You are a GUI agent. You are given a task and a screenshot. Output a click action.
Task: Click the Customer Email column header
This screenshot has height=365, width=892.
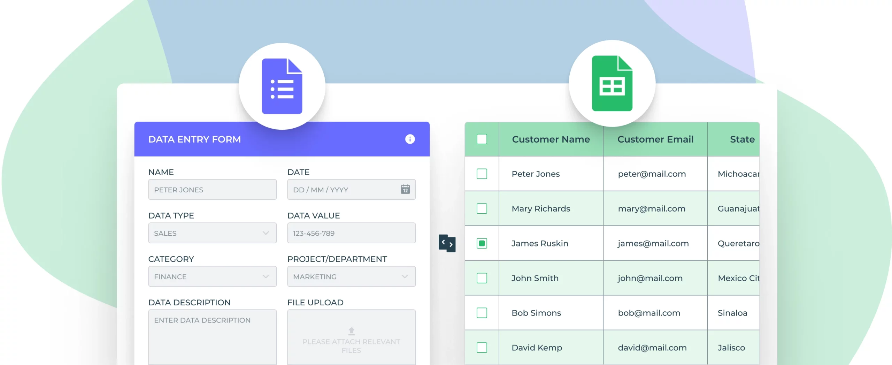point(655,139)
